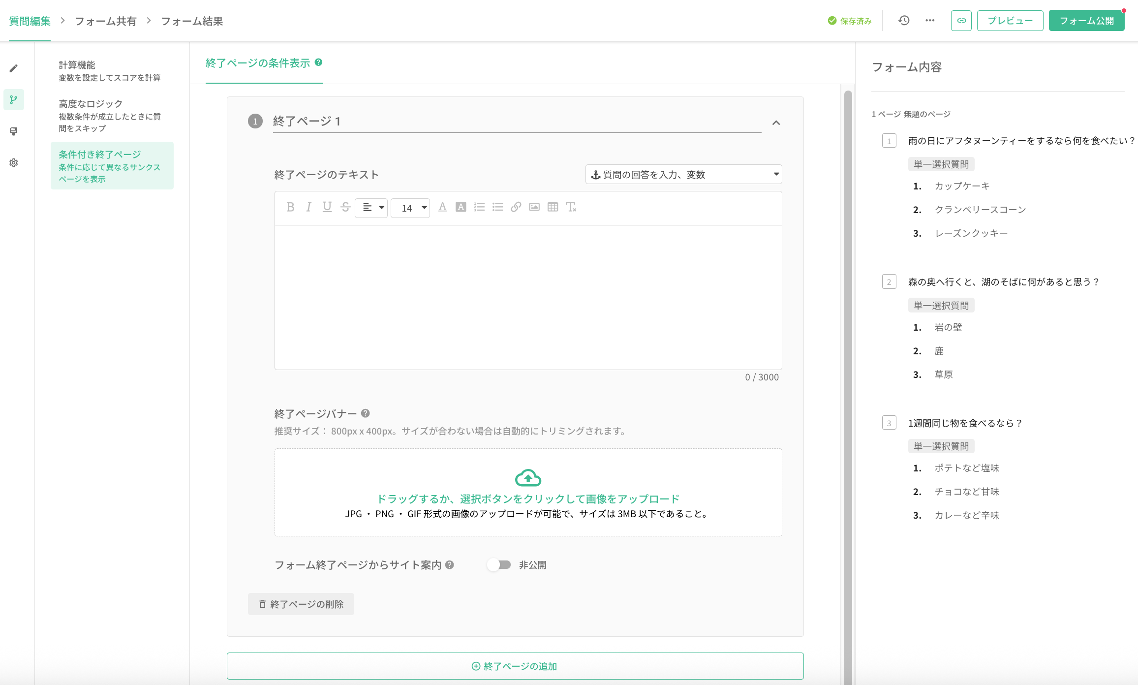
Task: Click help icon beside 終了ページバナー
Action: pyautogui.click(x=366, y=413)
